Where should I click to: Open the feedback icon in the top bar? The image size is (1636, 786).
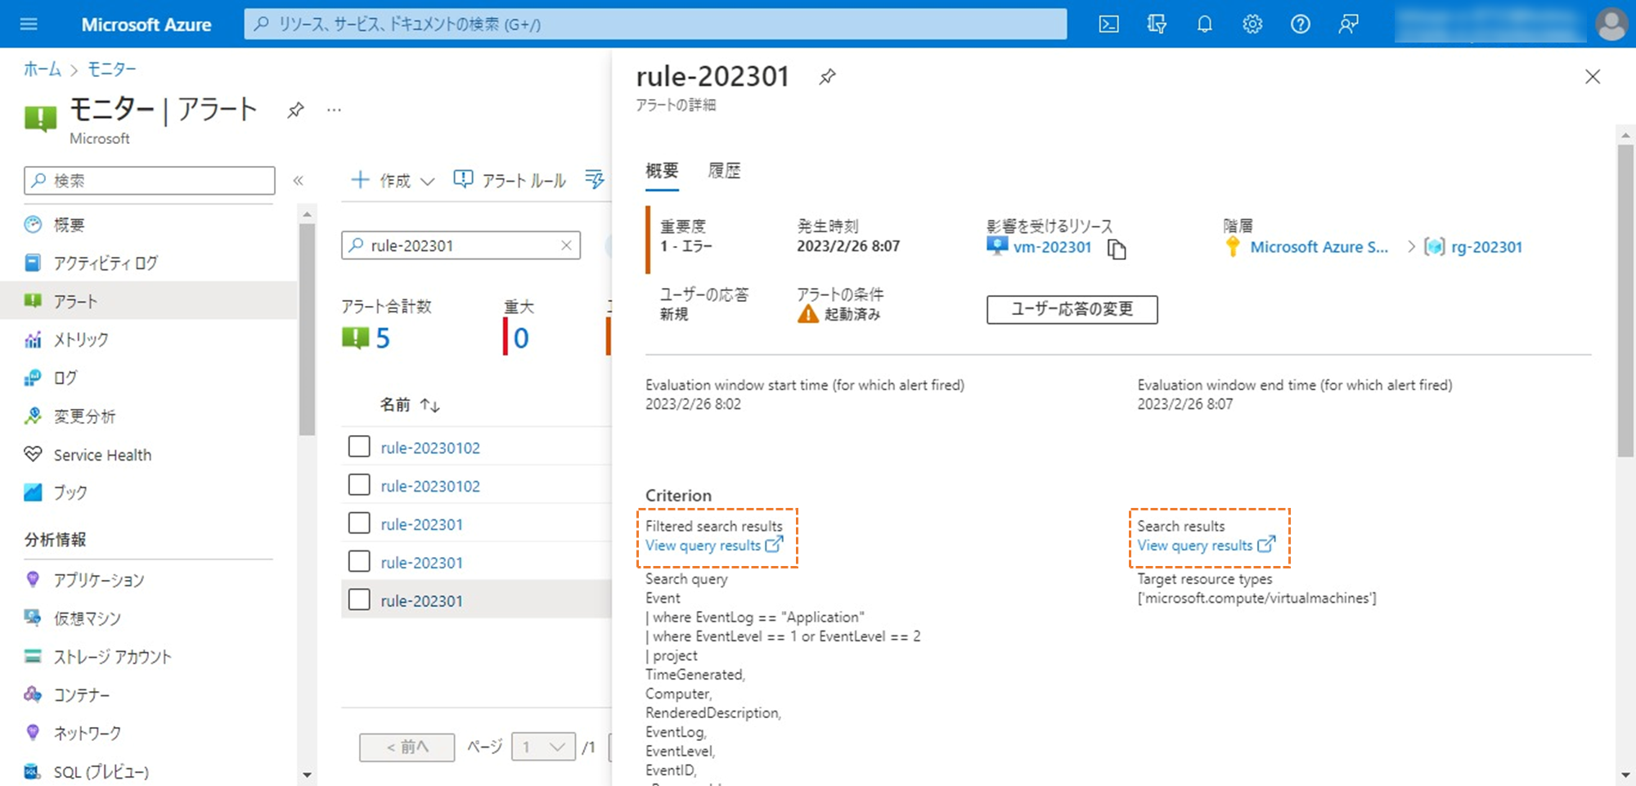(1348, 24)
